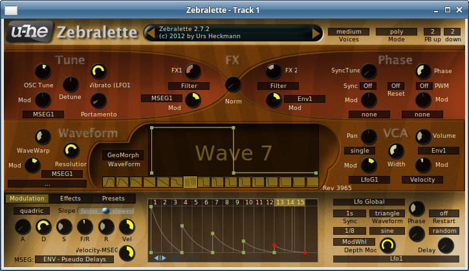Click the Phase knob in the Phase section
This screenshot has height=271, width=469.
click(x=423, y=72)
